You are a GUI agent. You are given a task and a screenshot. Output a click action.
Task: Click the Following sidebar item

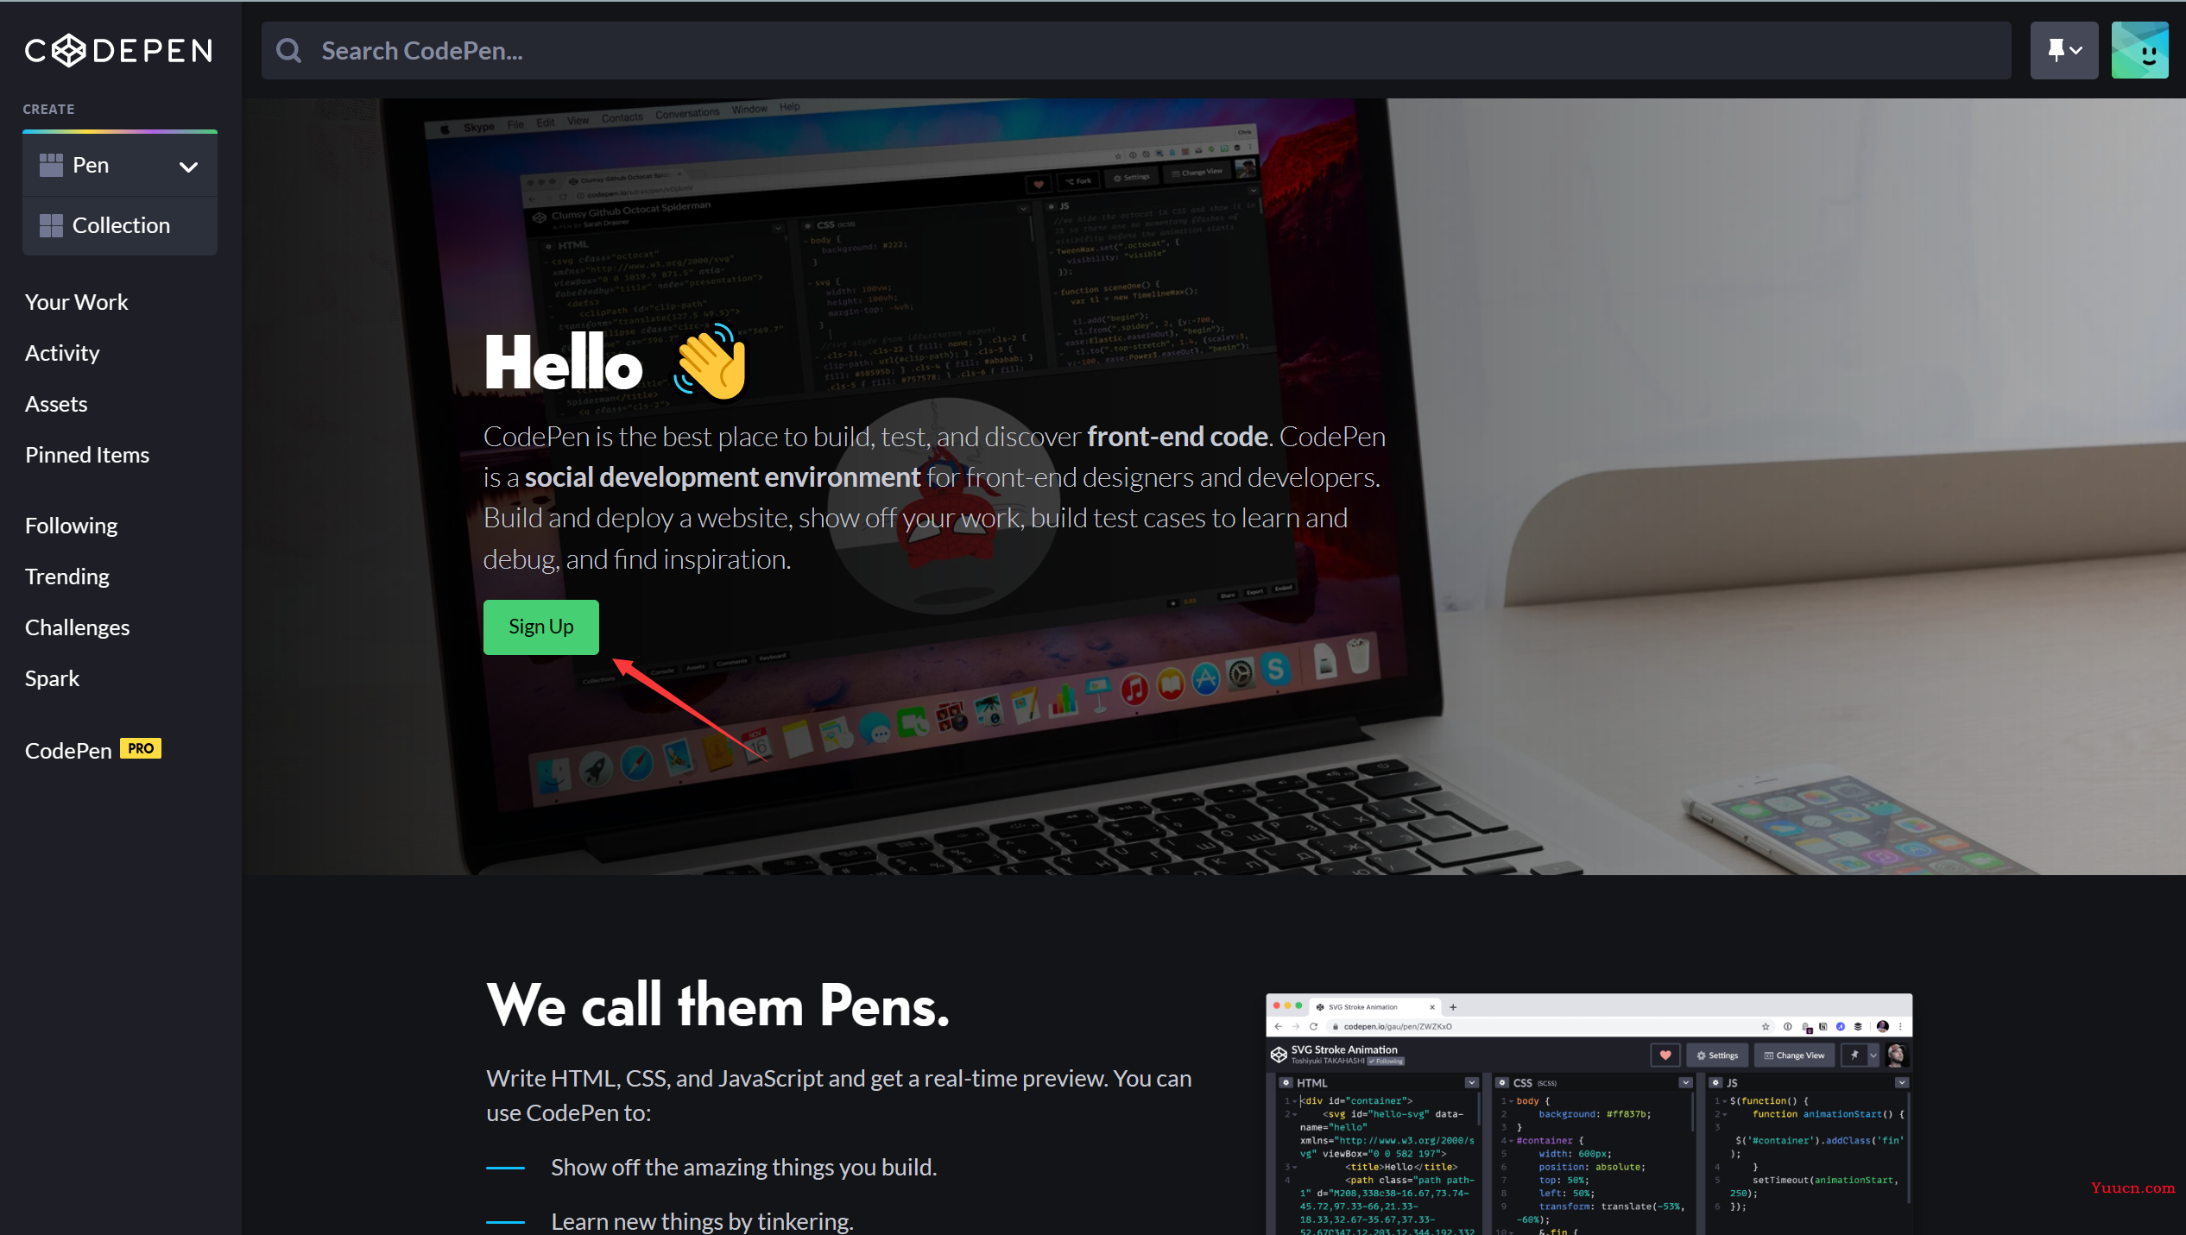(71, 524)
